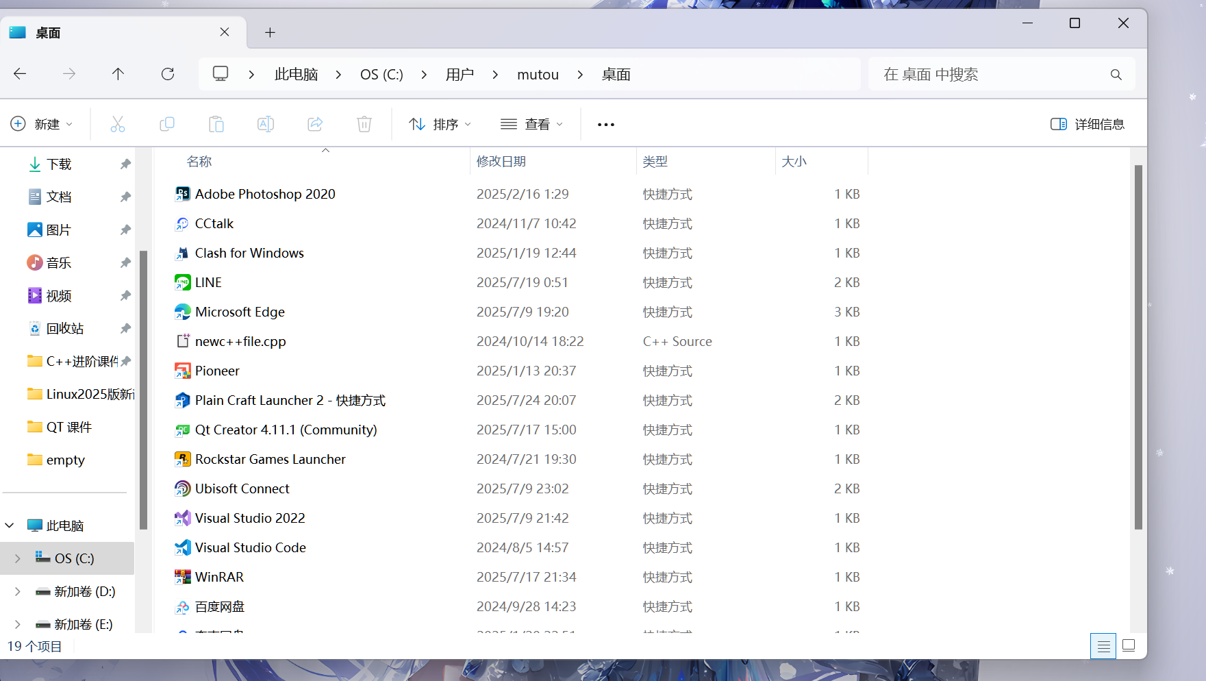Click the sidebar vertical scrollbar
This screenshot has height=681, width=1206.
143,390
